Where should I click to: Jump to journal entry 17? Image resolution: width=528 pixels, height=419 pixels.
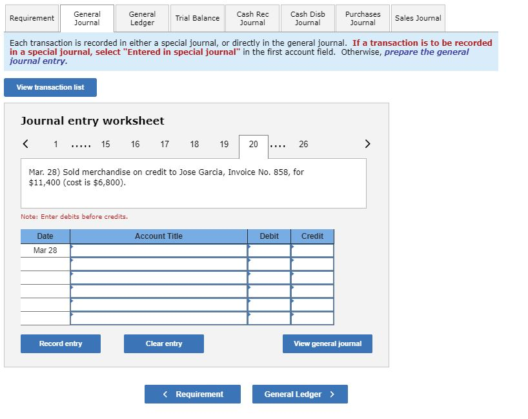(x=165, y=144)
